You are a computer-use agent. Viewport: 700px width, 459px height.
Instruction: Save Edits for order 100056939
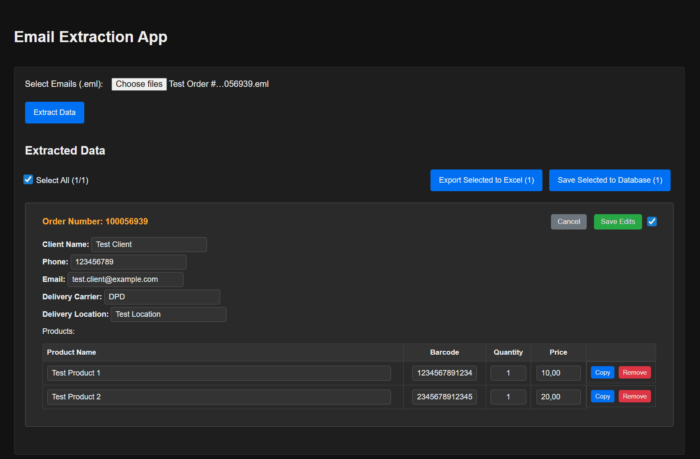coord(617,221)
